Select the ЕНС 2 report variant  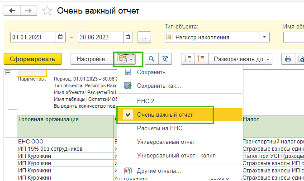click(x=180, y=101)
